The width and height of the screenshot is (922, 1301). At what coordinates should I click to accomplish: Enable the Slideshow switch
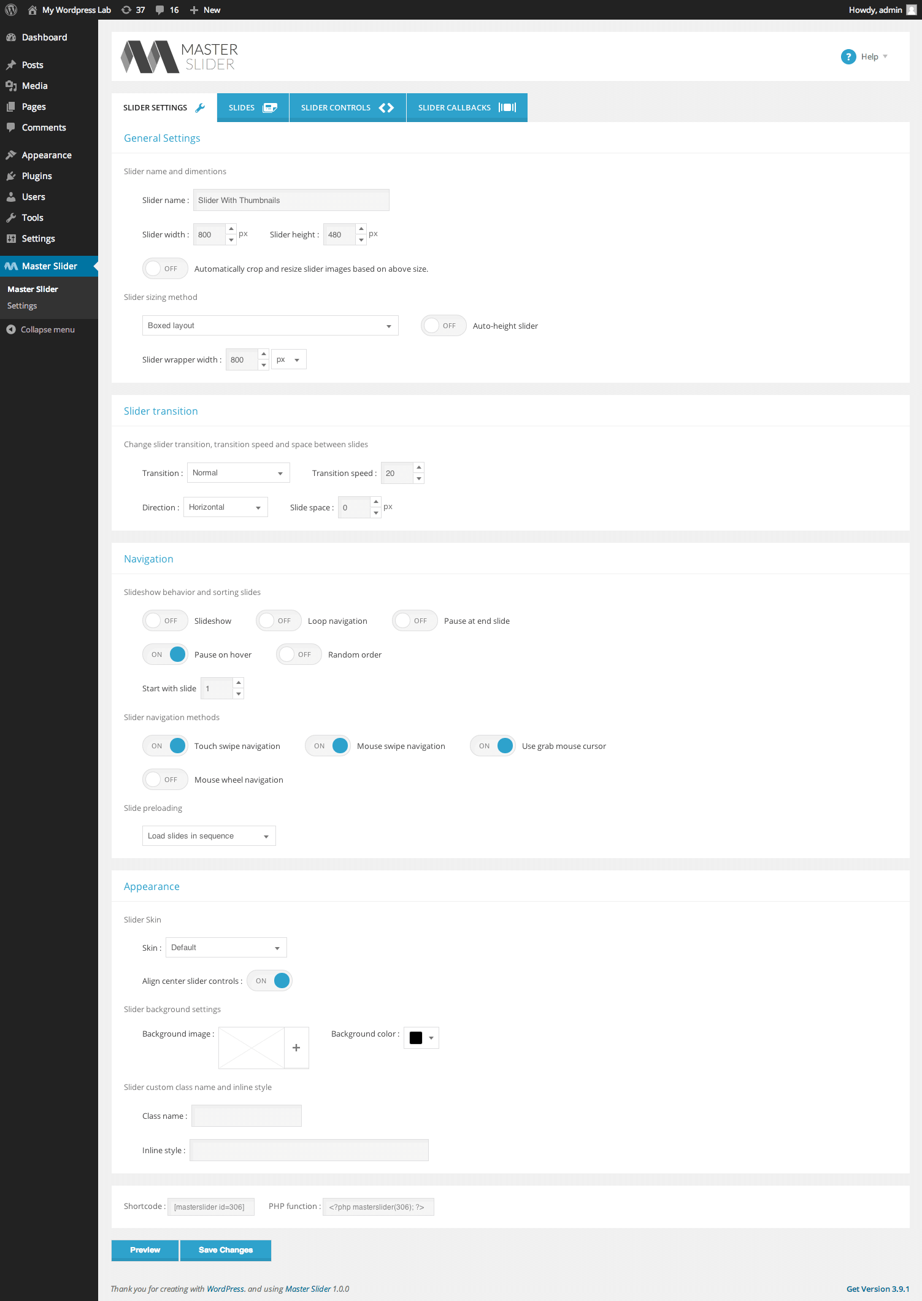point(165,621)
